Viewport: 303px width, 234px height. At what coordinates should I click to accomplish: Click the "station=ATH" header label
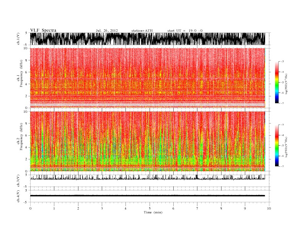coord(142,31)
